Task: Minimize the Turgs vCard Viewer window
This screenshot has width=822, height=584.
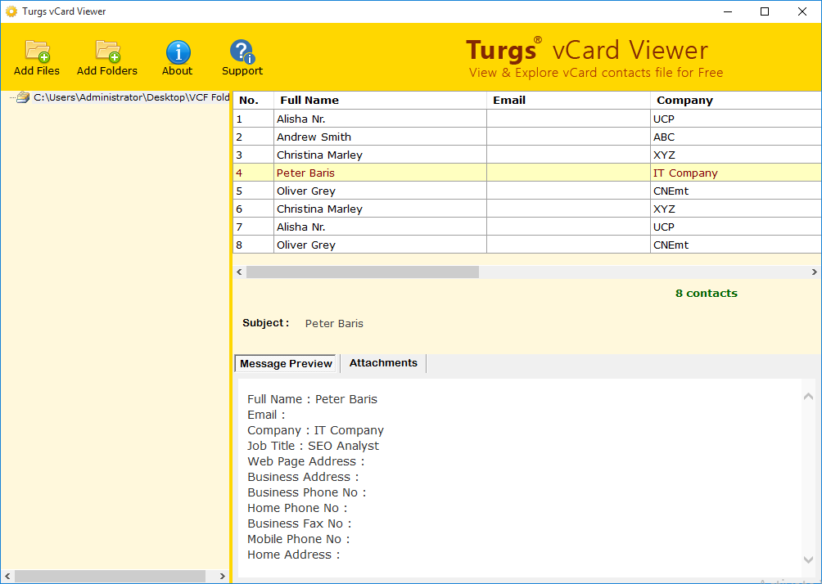Action: [728, 11]
